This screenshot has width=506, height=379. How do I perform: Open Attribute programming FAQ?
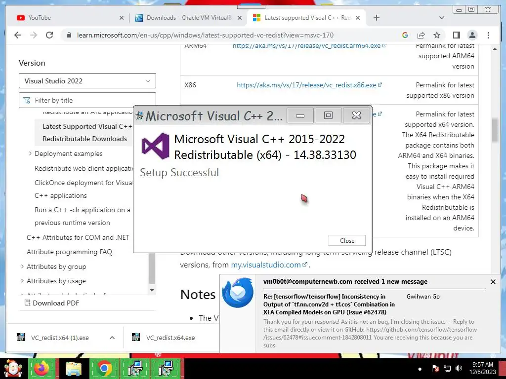click(x=69, y=252)
